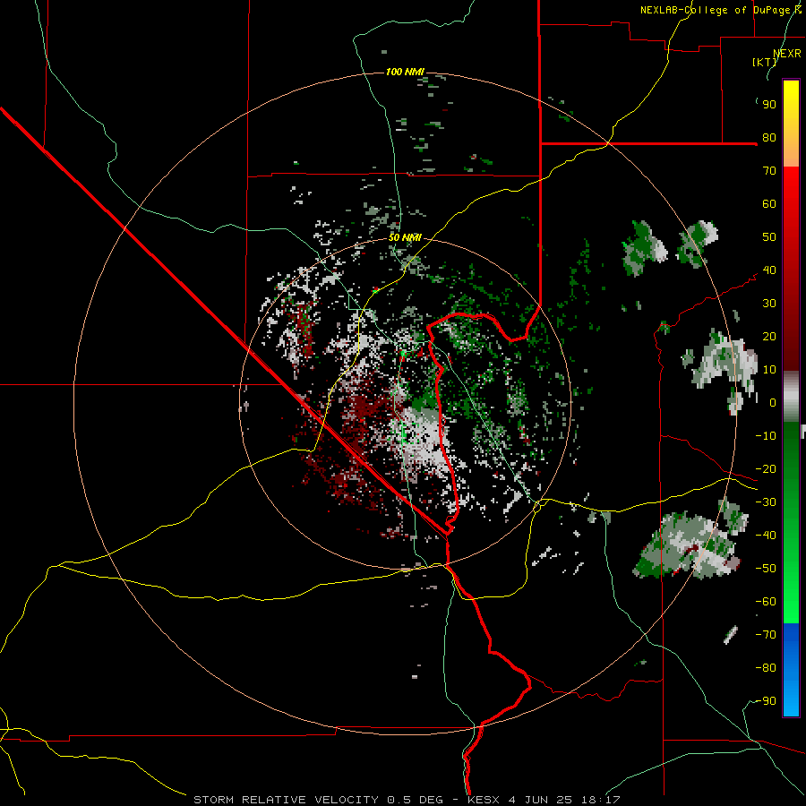806x806 pixels.
Task: Click the -90 value on the velocity scale
Action: click(x=766, y=701)
